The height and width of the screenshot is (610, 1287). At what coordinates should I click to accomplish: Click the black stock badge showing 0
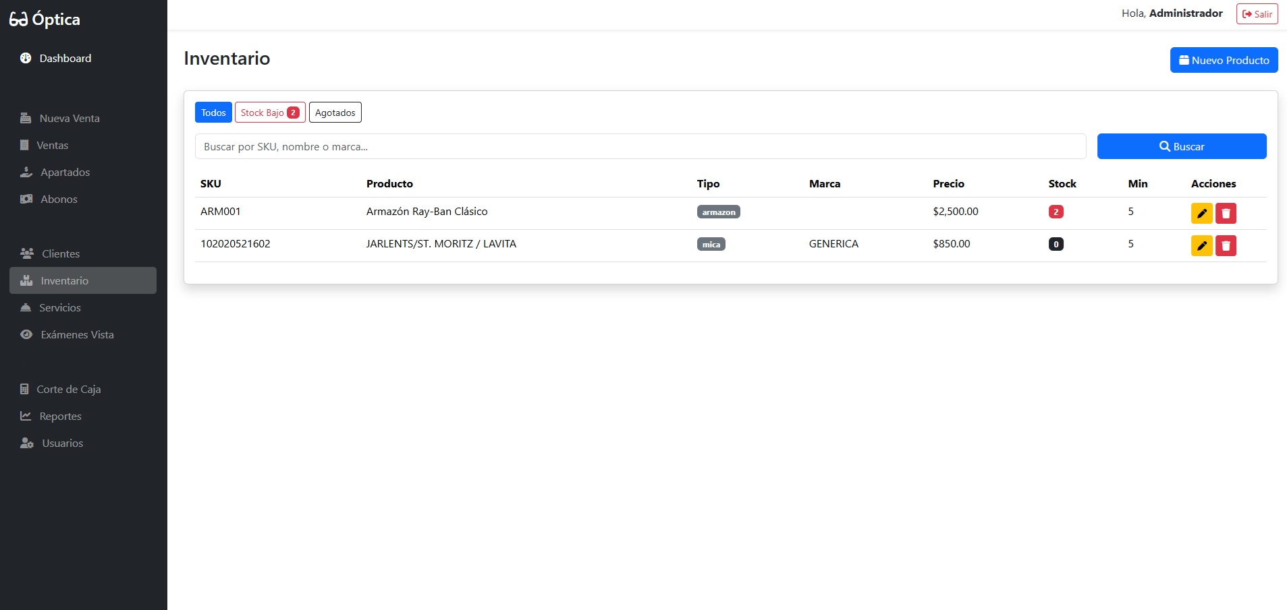[1056, 244]
